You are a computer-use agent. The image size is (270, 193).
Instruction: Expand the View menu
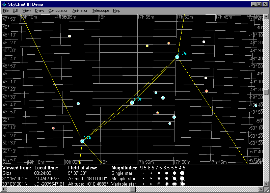click(x=27, y=10)
